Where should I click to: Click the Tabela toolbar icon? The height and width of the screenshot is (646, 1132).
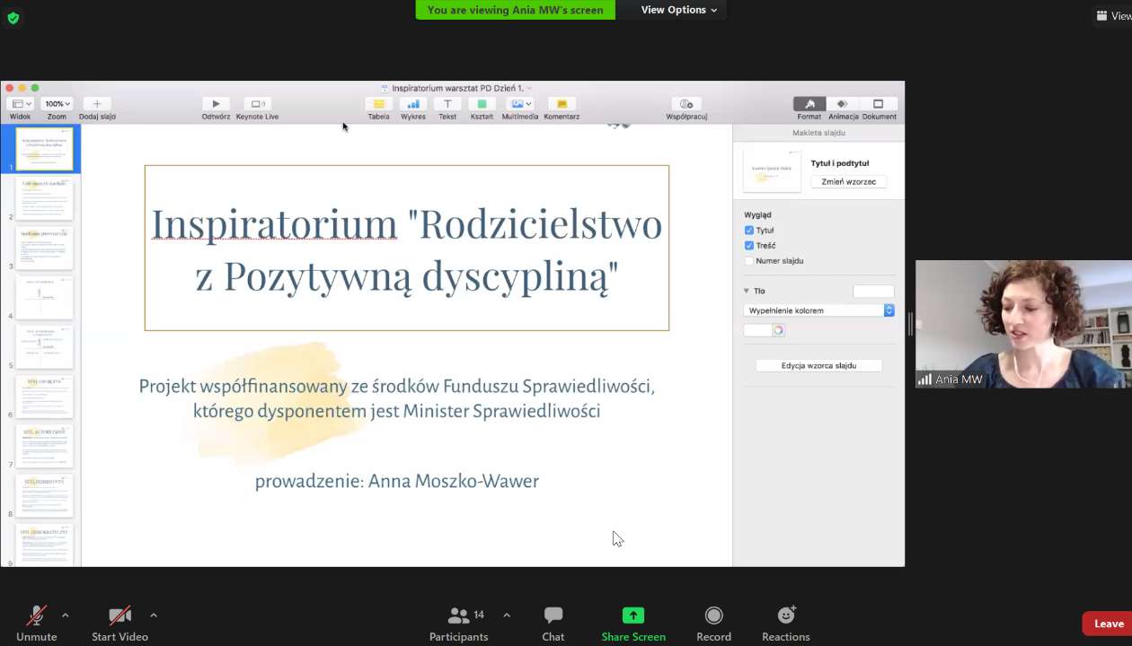pyautogui.click(x=378, y=104)
